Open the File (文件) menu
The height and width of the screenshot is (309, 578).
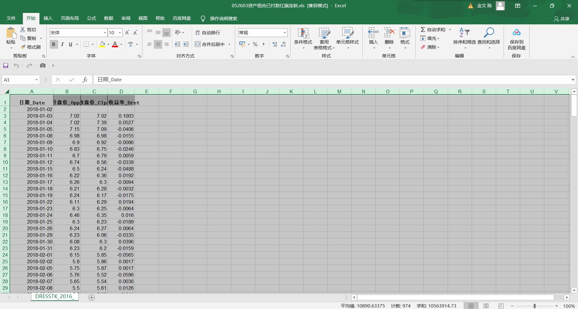click(11, 18)
